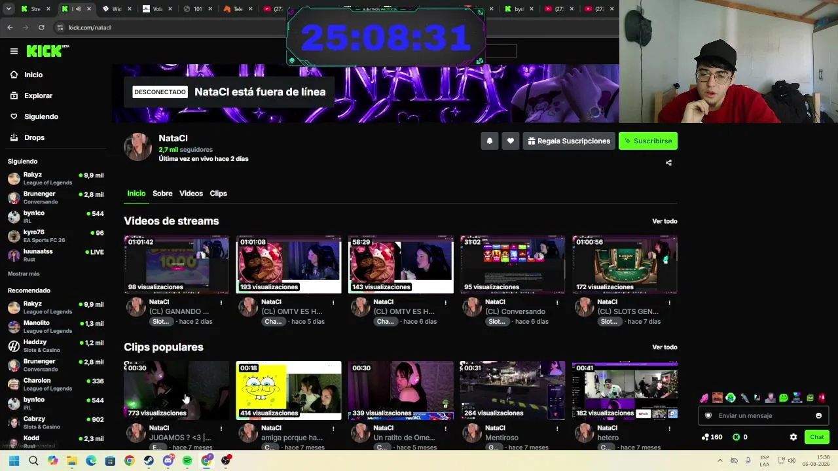This screenshot has height=471, width=838.
Task: Go back in browser history
Action: click(10, 27)
